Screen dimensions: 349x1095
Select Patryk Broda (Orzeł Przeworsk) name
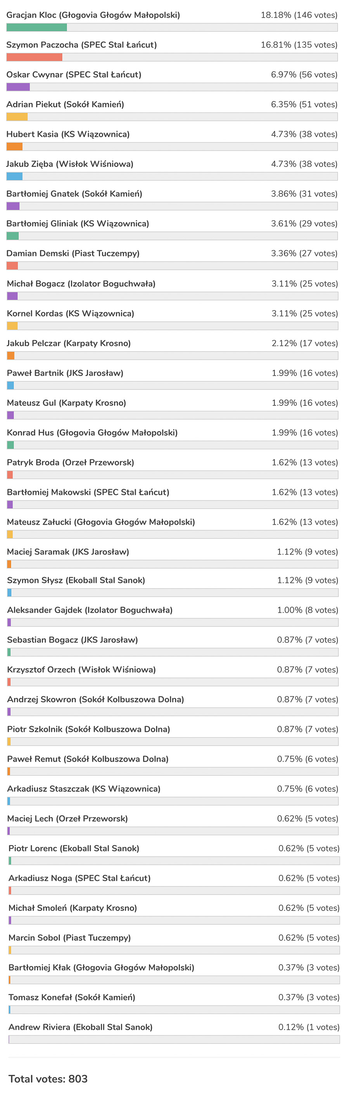[71, 462]
